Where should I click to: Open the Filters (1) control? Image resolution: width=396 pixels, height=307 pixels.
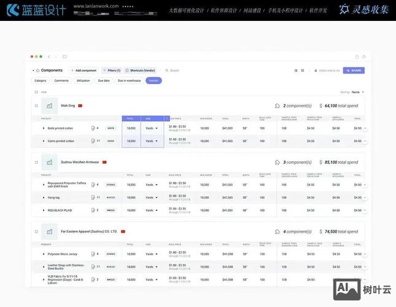point(111,71)
